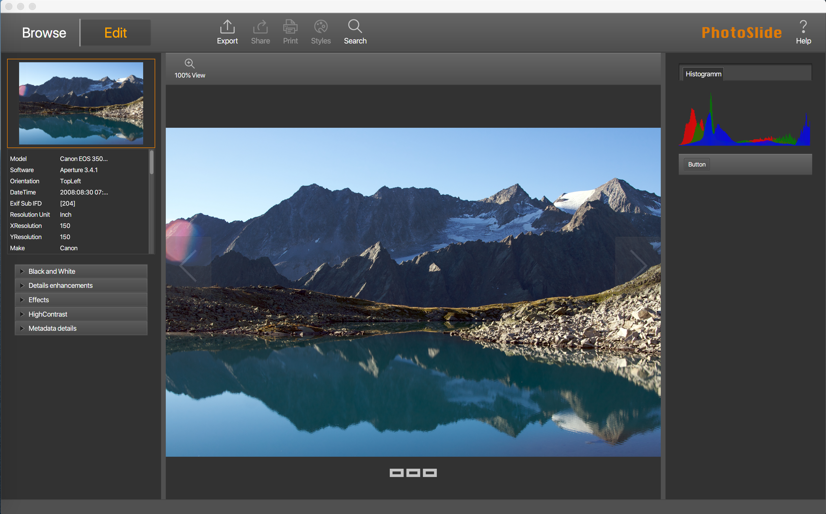Switch to the Browse tab
Screen dimensions: 826x514
click(44, 31)
